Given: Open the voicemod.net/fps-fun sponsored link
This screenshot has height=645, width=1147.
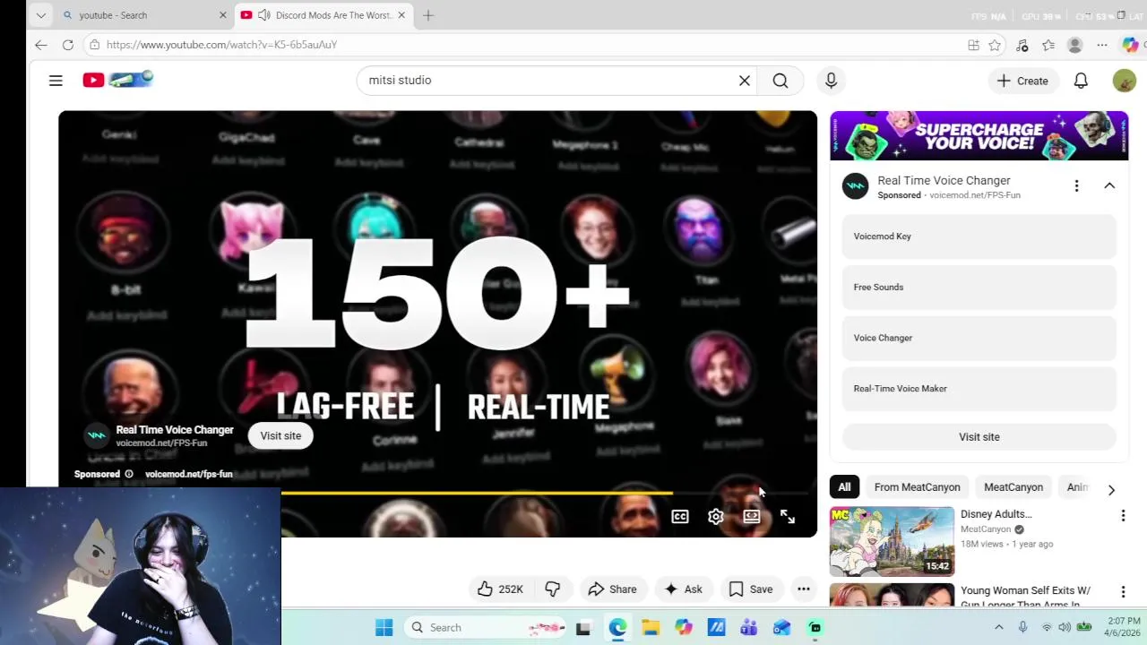Looking at the screenshot, I should 188,474.
